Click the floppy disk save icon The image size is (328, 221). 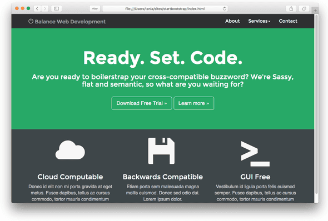161,151
